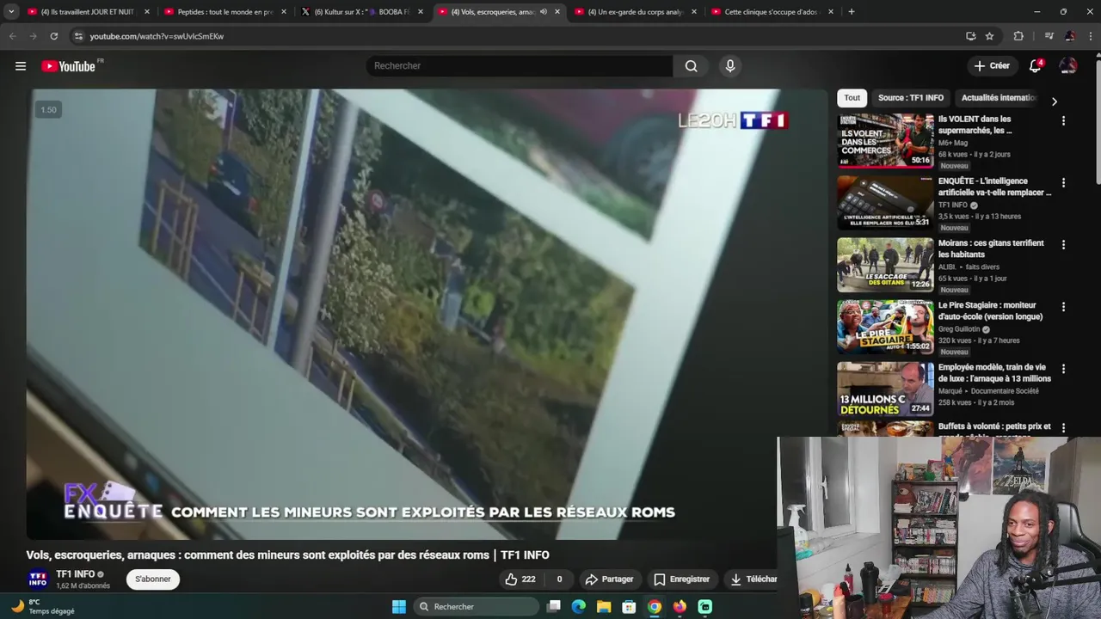1101x619 pixels.
Task: Launch Microsoft Edge from the taskbar
Action: pos(579,607)
